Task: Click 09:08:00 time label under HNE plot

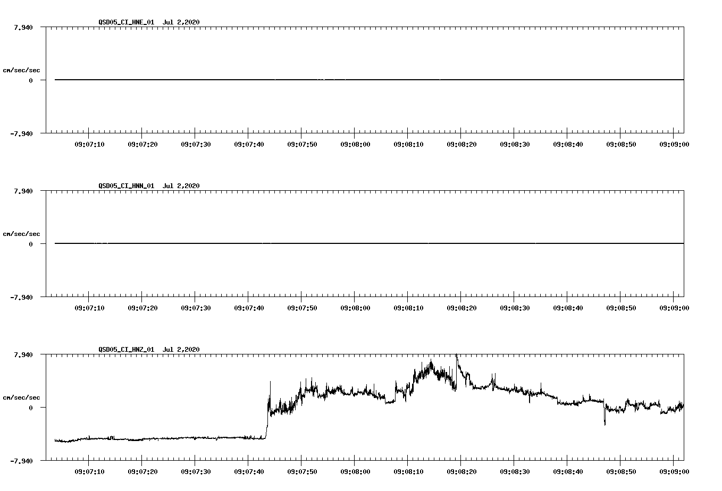Action: [355, 144]
